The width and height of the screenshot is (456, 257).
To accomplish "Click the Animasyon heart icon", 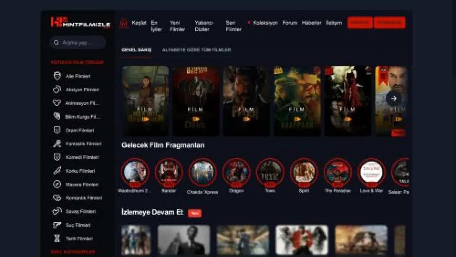I will click(57, 103).
